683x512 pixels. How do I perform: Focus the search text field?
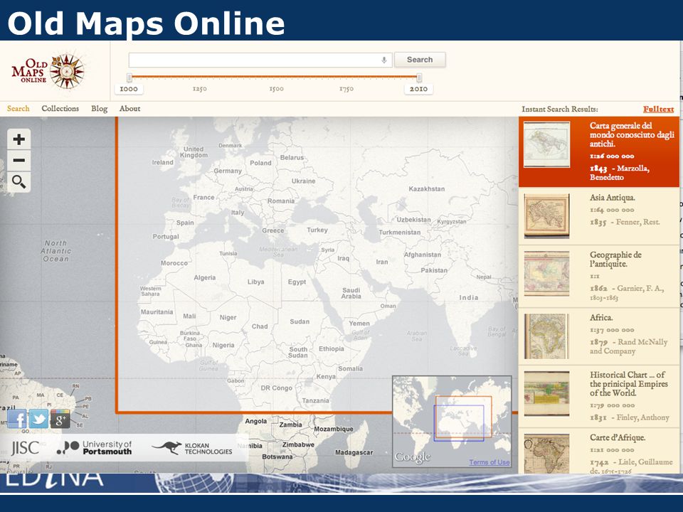[x=260, y=60]
